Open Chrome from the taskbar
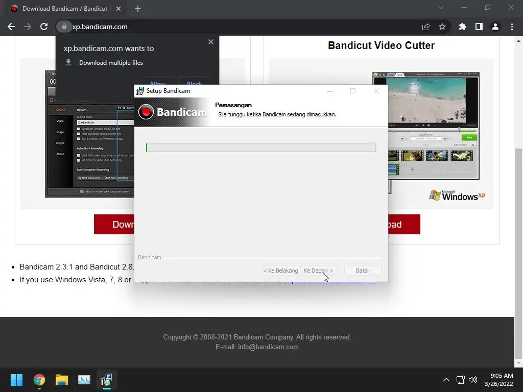Image resolution: width=523 pixels, height=392 pixels. [39, 380]
